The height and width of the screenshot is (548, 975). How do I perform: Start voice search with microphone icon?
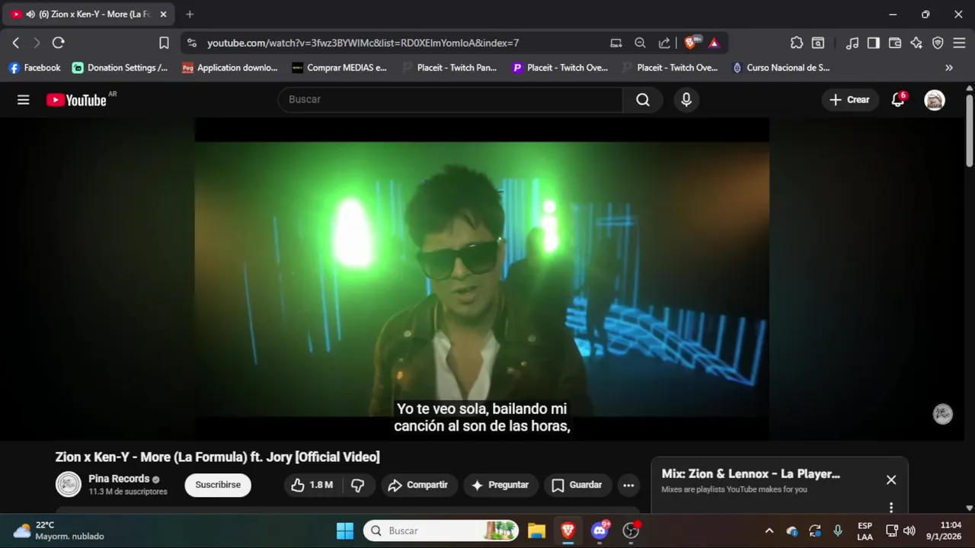(x=686, y=100)
